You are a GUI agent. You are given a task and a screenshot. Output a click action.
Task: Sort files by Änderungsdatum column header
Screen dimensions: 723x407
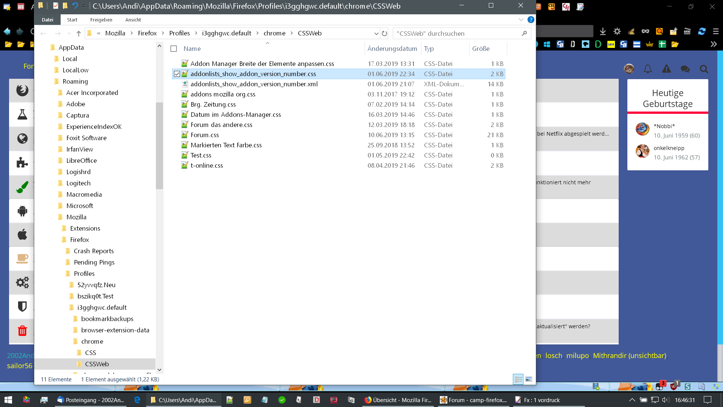click(x=392, y=49)
